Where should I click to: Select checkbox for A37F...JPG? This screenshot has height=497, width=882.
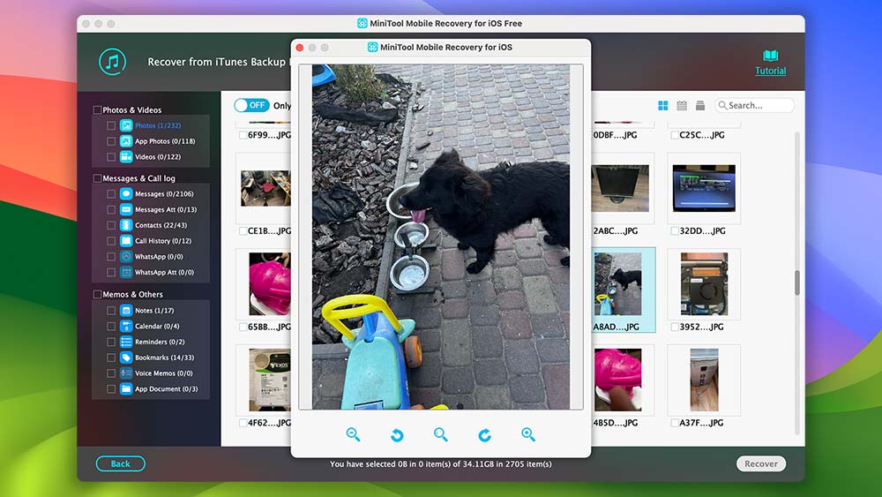[x=675, y=423]
